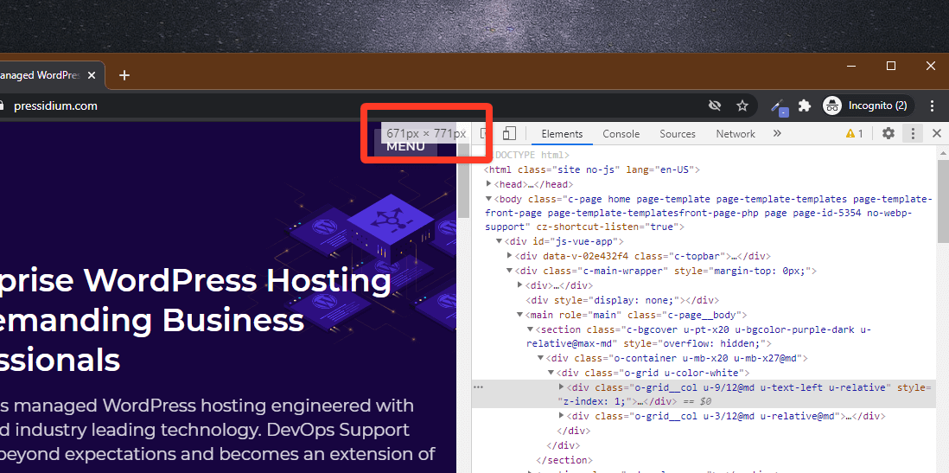This screenshot has height=473, width=949.
Task: Collapse the div id="js-vue-app" node
Action: coord(499,241)
